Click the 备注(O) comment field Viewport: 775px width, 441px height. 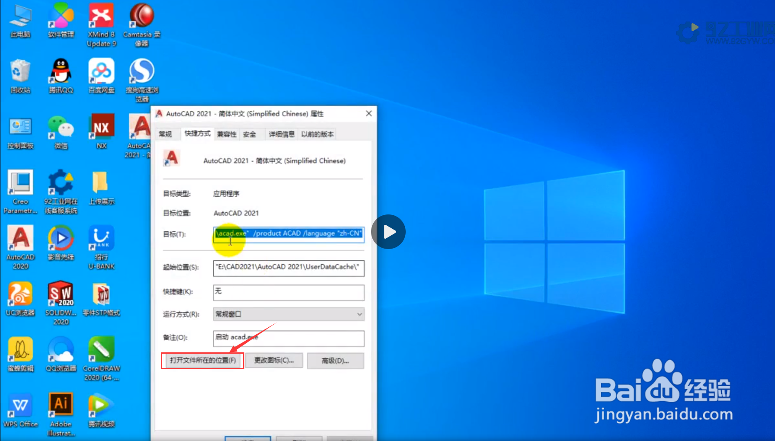pos(288,338)
